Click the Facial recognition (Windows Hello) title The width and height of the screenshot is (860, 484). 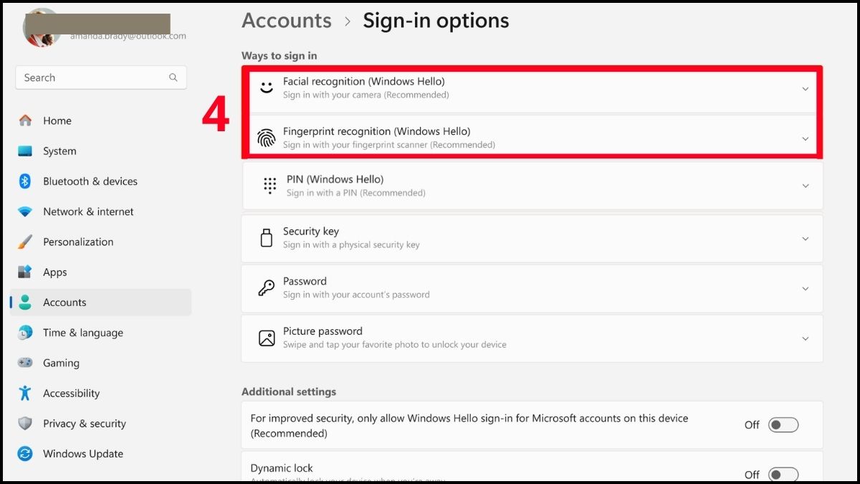[x=364, y=82]
